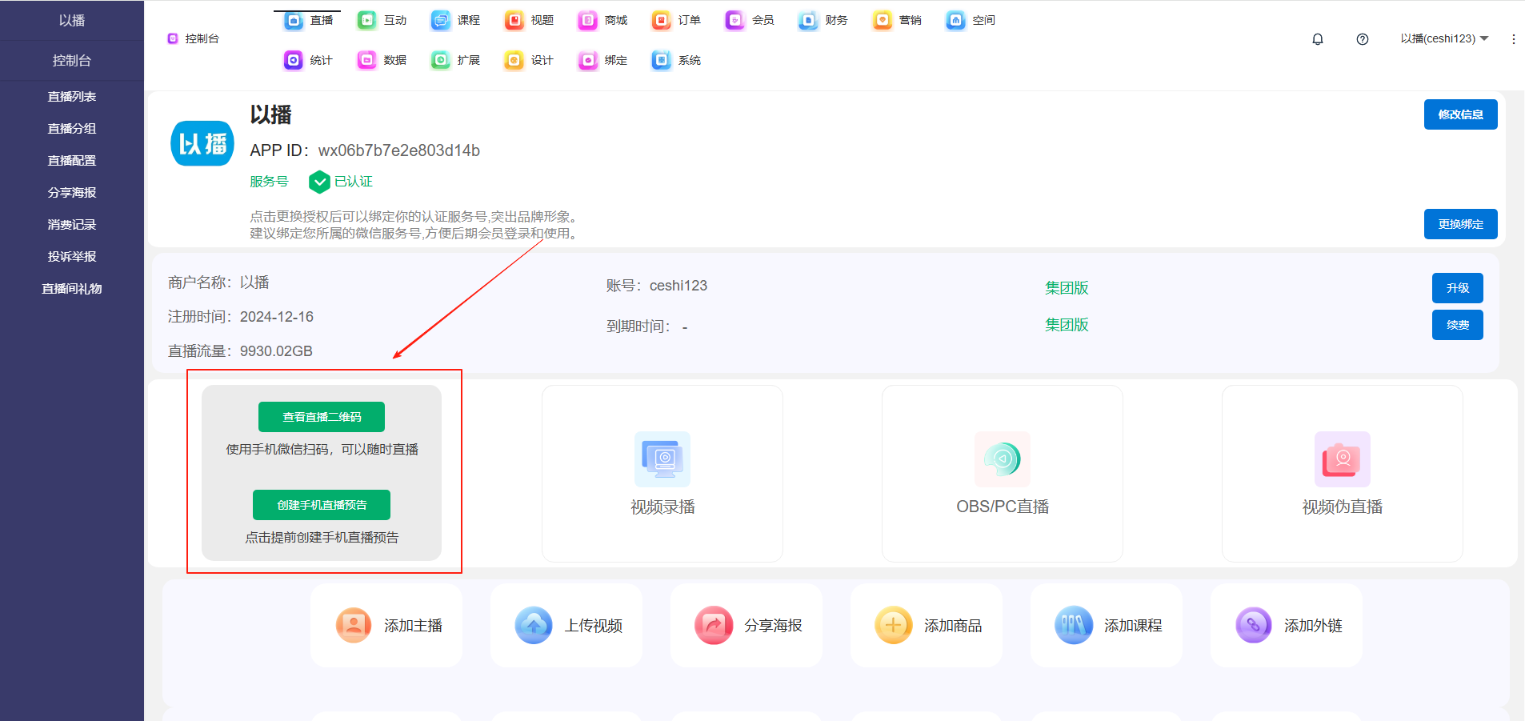
Task: Select the OBS/PC直播 icon
Action: coord(1003,459)
